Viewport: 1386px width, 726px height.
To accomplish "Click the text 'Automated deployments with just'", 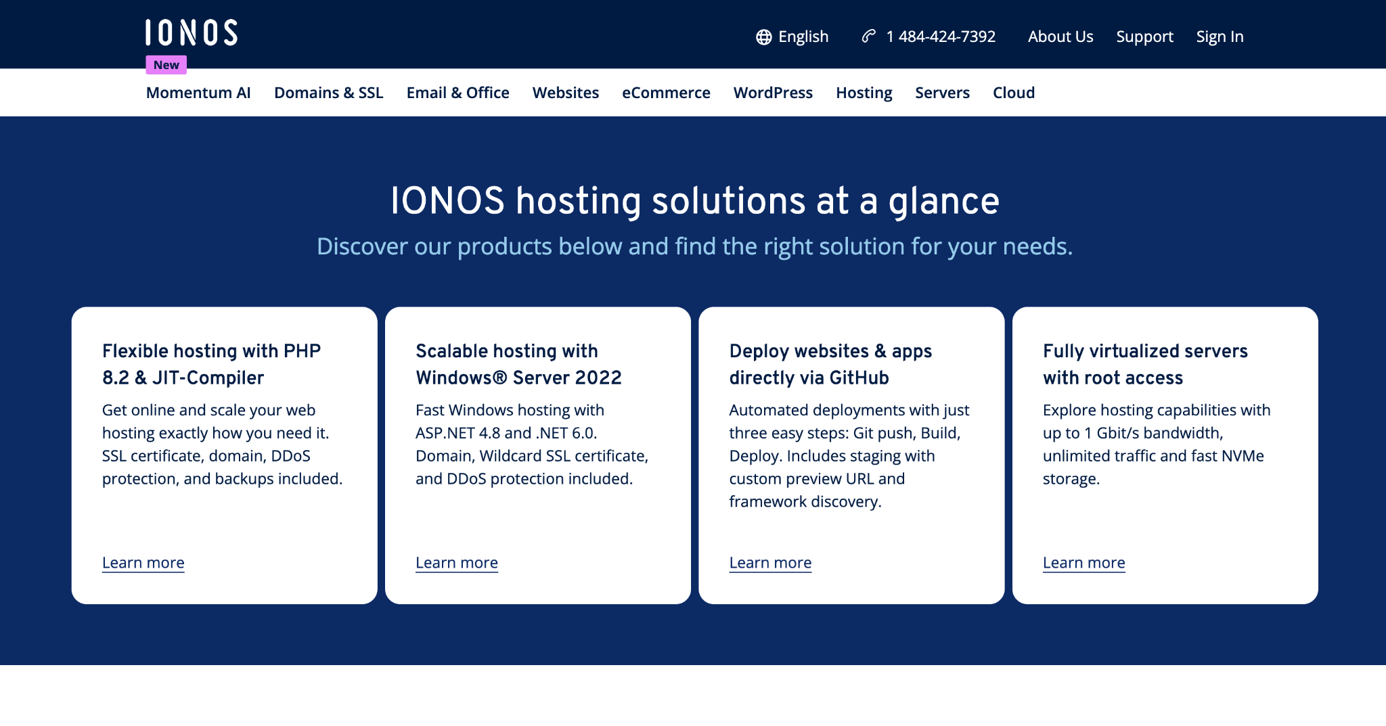I will click(849, 410).
